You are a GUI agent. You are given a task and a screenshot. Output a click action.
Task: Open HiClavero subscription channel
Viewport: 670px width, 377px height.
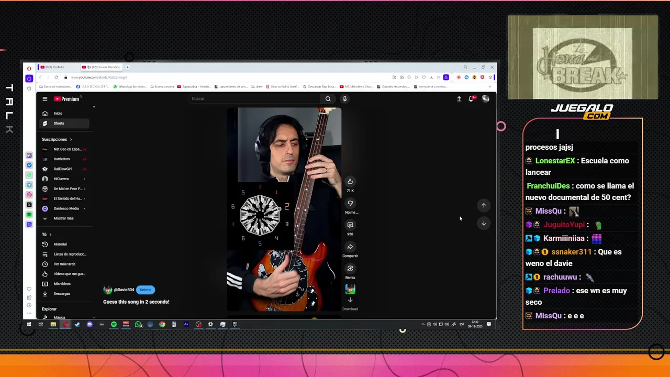[64, 179]
